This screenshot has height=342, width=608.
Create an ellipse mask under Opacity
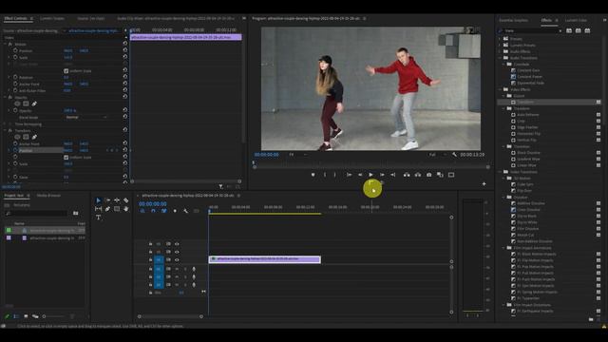click(17, 104)
